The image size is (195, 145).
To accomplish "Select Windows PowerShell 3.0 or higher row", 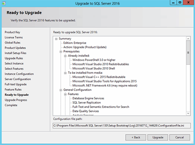I will coord(94,60).
